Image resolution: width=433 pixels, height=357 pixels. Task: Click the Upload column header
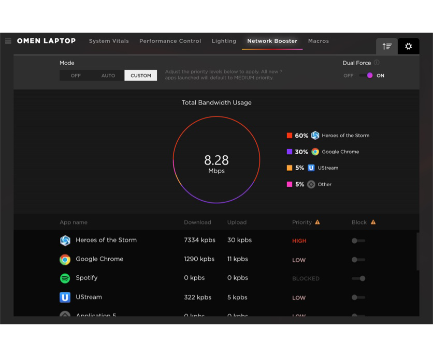tap(237, 222)
